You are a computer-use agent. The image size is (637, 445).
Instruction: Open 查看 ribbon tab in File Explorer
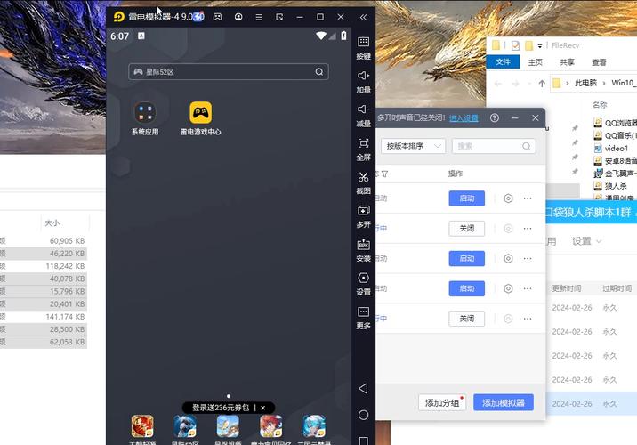(x=599, y=62)
